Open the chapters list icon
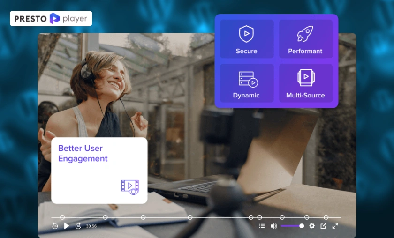The width and height of the screenshot is (394, 238). (262, 226)
